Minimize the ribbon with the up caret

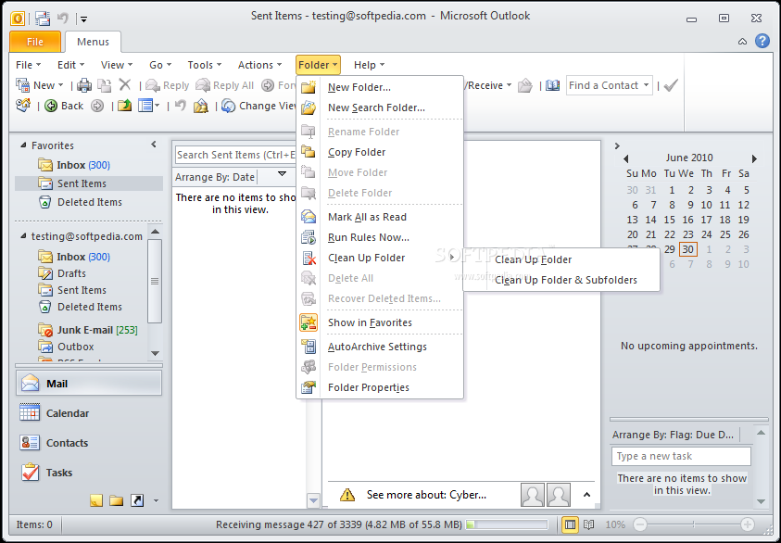(x=742, y=42)
